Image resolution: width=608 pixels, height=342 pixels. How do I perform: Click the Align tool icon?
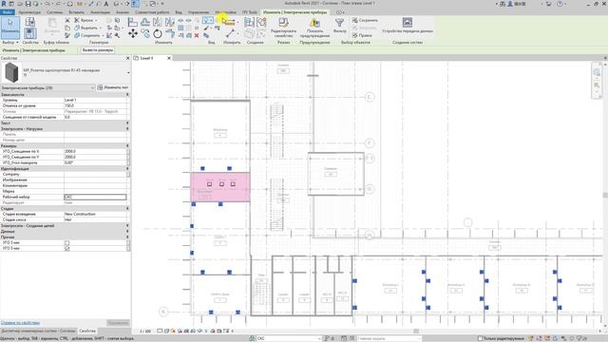tap(133, 22)
